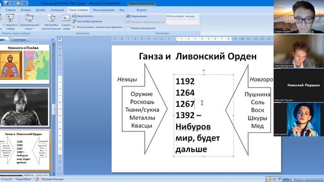This screenshot has height=182, width=324.
Task: Switch to Slide Sorter view icon
Action: pos(274,179)
